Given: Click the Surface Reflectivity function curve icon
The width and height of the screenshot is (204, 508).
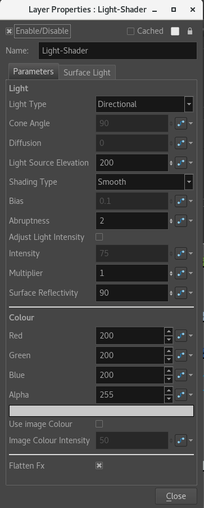Looking at the screenshot, I should 181,293.
